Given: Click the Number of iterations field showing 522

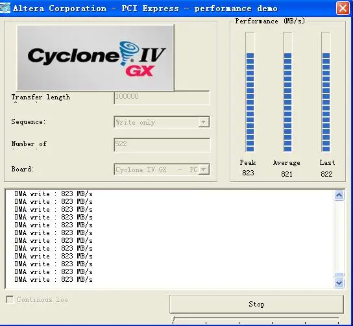Looking at the screenshot, I should click(162, 145).
